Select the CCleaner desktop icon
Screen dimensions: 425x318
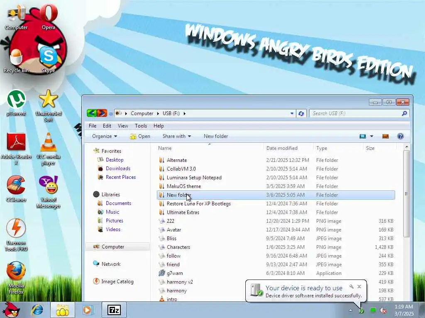click(16, 189)
